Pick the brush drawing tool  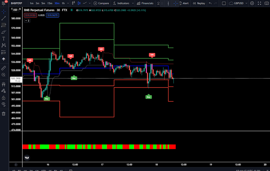pos(4,32)
